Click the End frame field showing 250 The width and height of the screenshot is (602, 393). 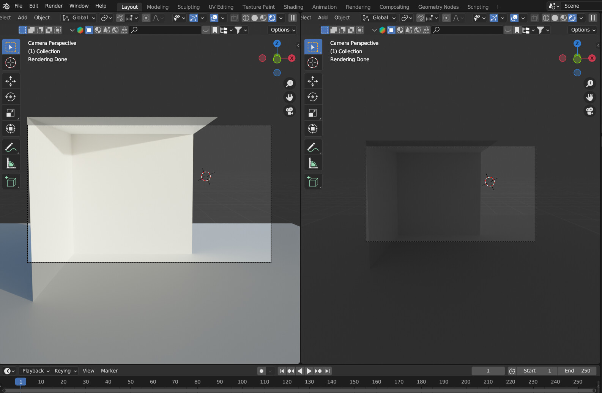(x=577, y=371)
